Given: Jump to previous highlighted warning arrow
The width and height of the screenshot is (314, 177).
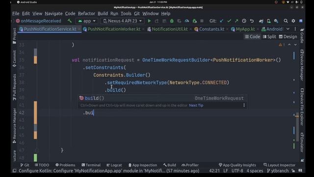Looking at the screenshot, I should coord(289,45).
